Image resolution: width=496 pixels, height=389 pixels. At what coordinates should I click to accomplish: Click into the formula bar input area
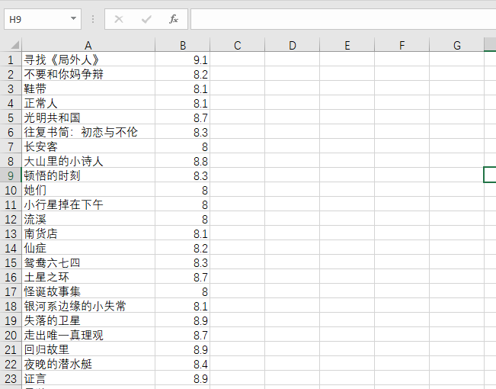343,19
